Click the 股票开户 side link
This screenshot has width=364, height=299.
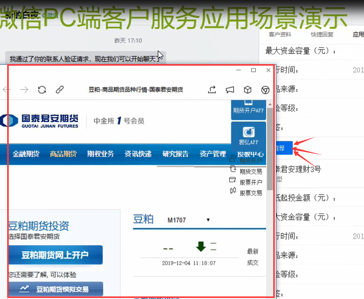tap(251, 183)
